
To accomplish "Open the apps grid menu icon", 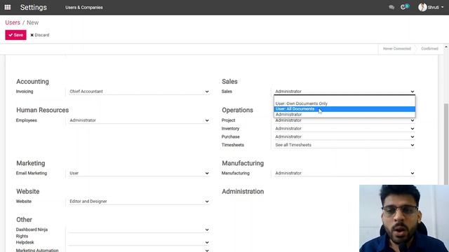I will (x=8, y=7).
